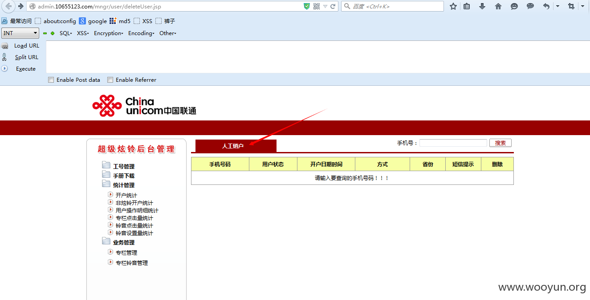This screenshot has width=590, height=300.
Task: Open the dropdown beside the crop icon
Action: [x=582, y=6]
